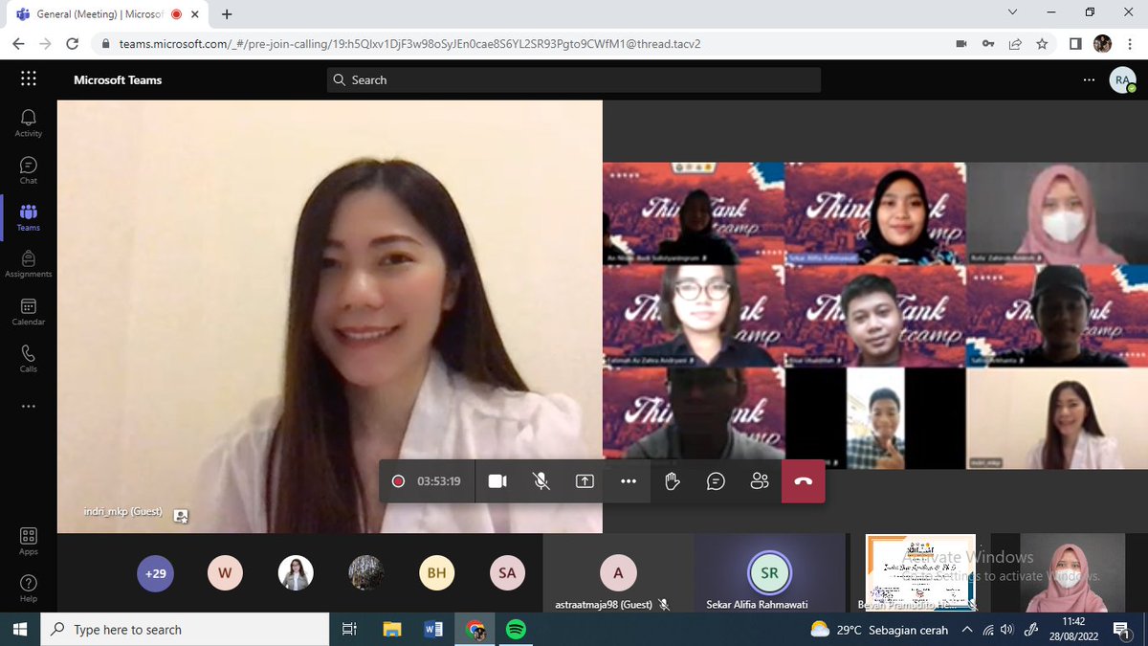Click Windows taskbar search box
Screen dimensions: 1148x646
(186, 630)
